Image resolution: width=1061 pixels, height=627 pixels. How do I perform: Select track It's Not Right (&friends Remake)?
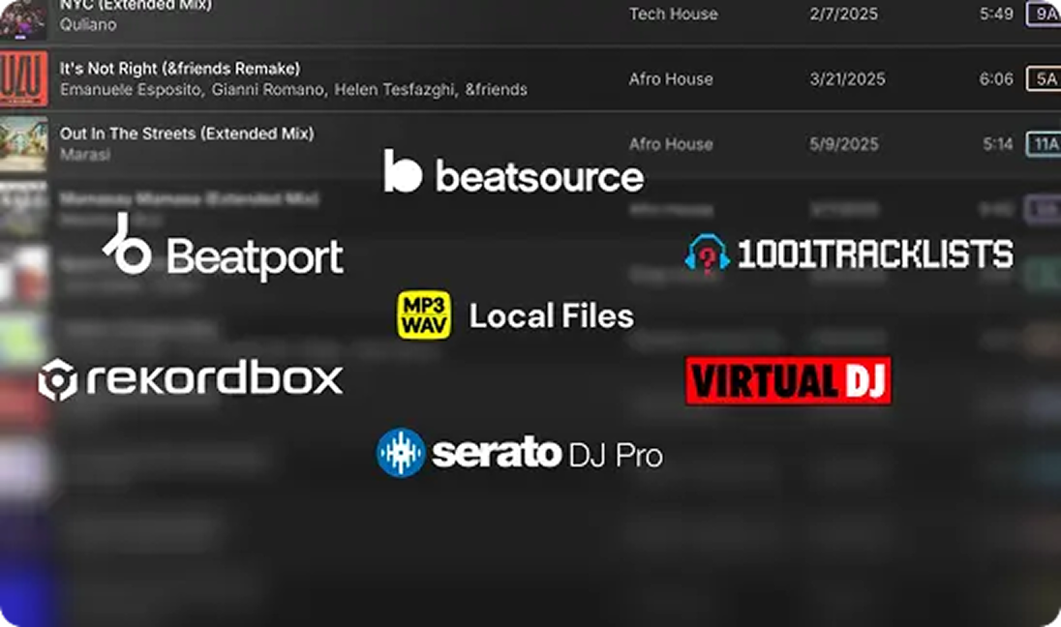point(180,69)
